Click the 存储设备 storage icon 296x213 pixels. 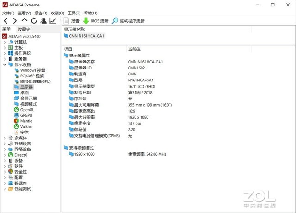click(11, 144)
